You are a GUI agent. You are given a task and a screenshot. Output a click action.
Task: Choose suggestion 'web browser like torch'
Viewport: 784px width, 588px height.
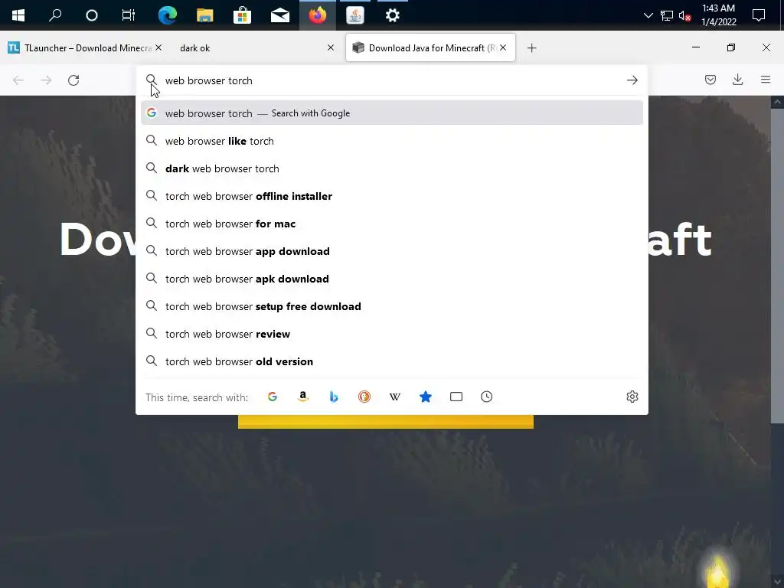pyautogui.click(x=391, y=141)
